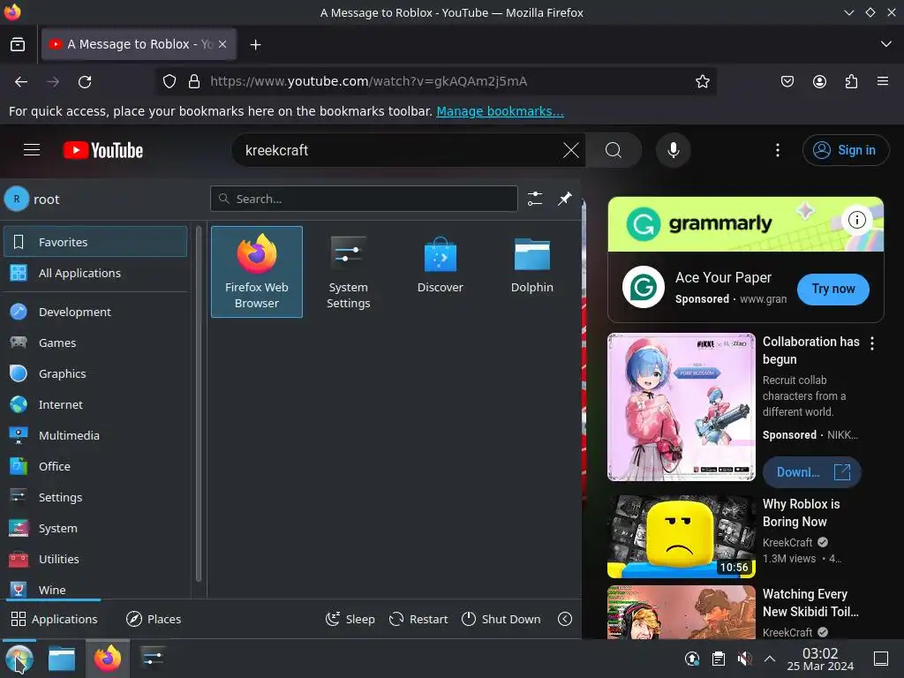Select the A Message to Roblox tab
904x678 pixels.
point(139,44)
